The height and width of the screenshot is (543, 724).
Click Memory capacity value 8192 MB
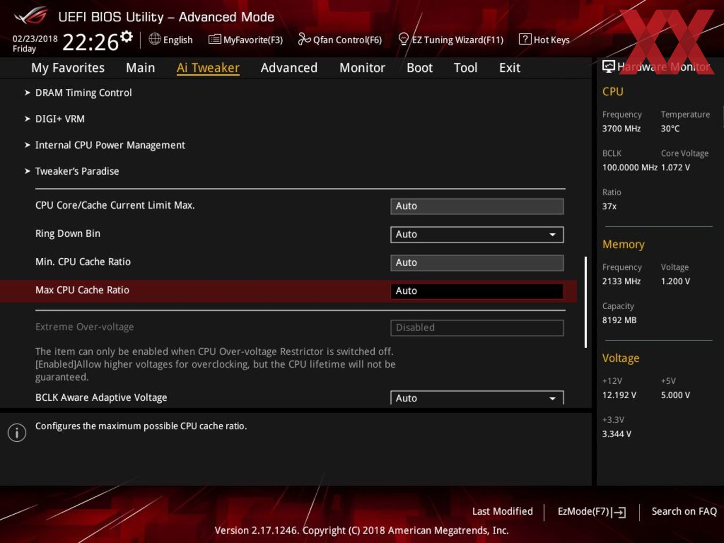click(x=619, y=320)
